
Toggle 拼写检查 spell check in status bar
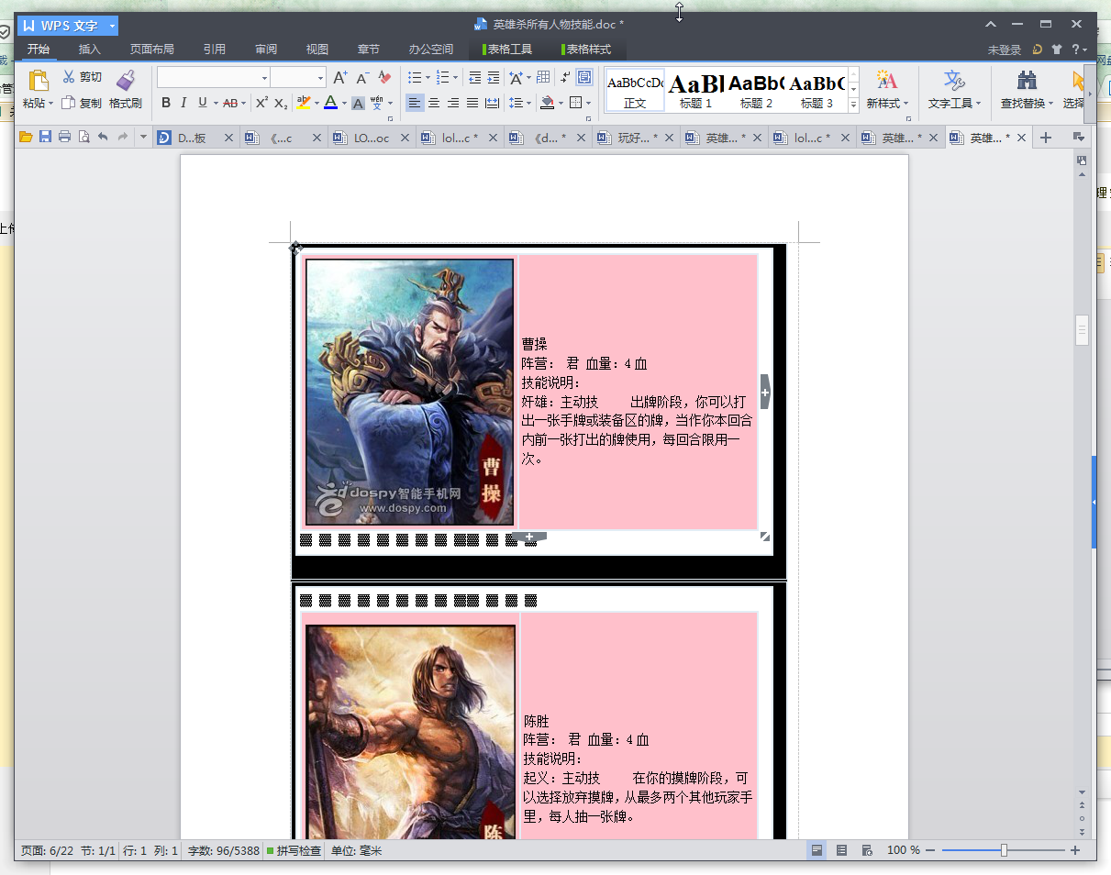(x=294, y=850)
